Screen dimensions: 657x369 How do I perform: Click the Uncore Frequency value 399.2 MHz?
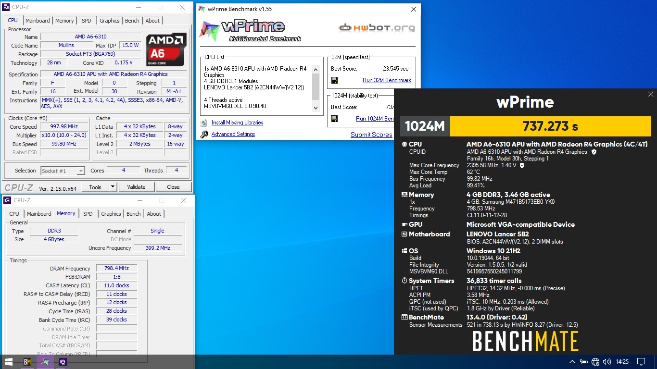(x=158, y=248)
